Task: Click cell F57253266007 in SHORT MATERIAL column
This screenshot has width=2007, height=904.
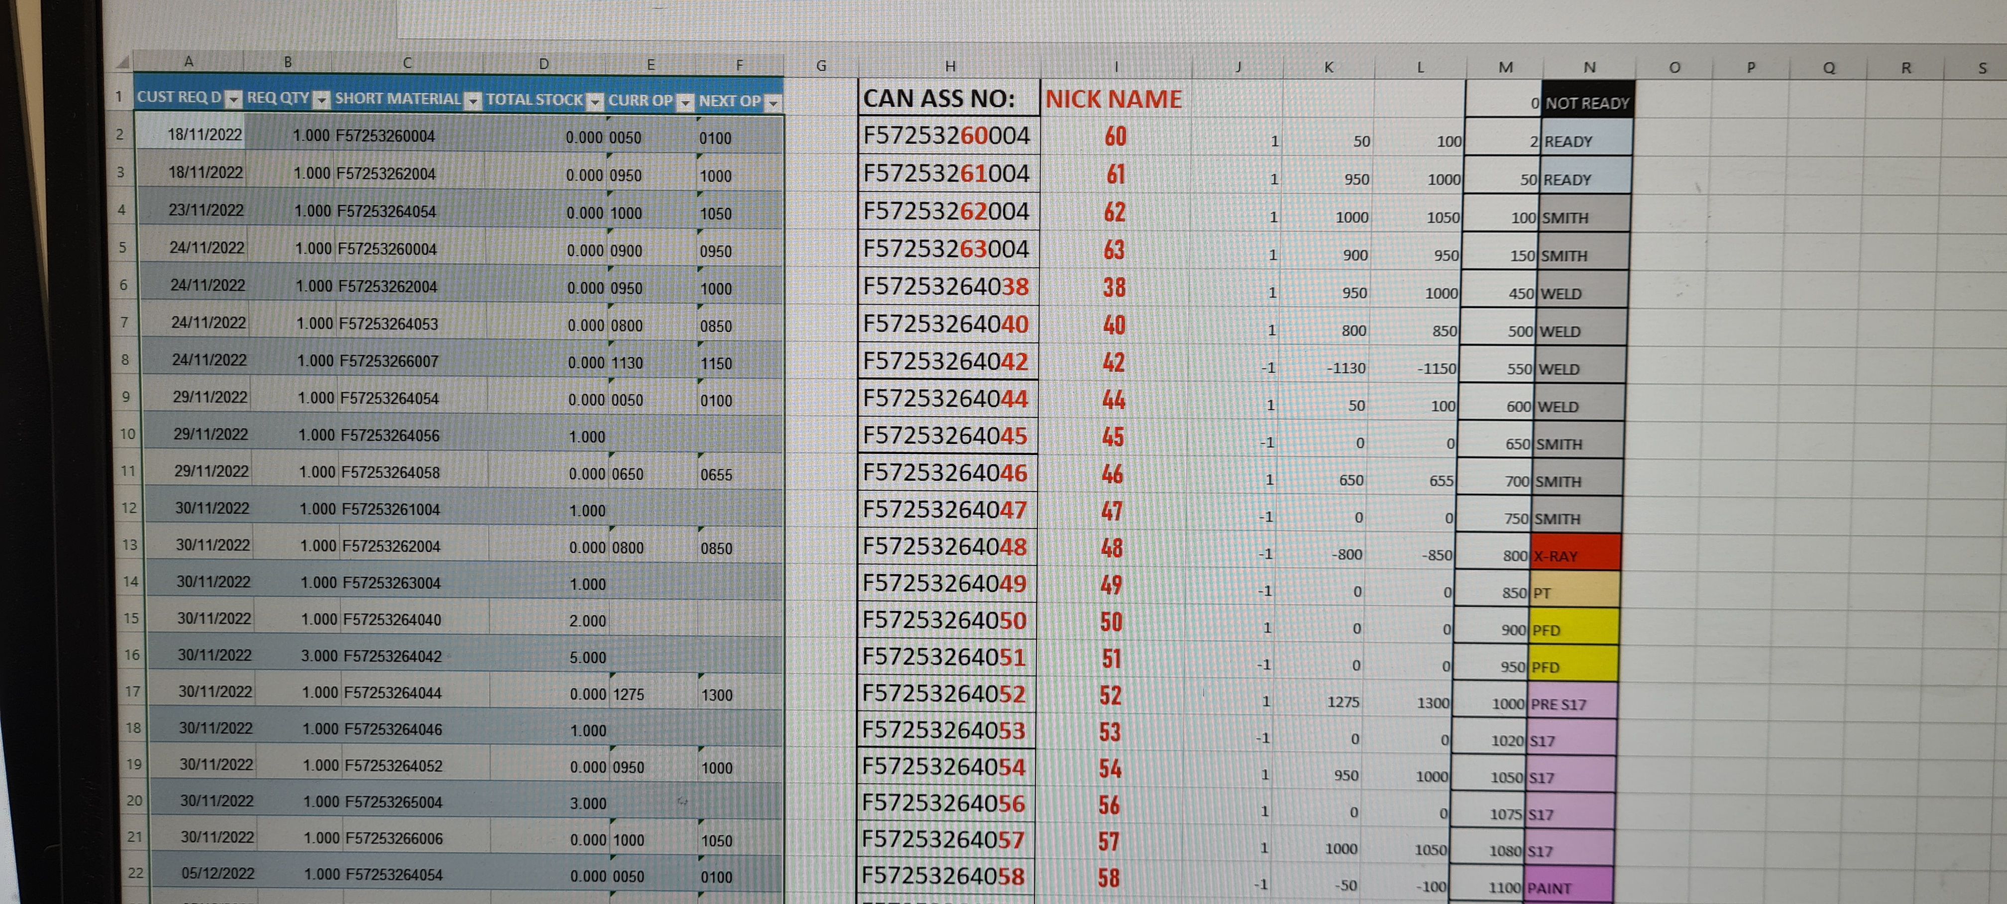Action: tap(390, 361)
